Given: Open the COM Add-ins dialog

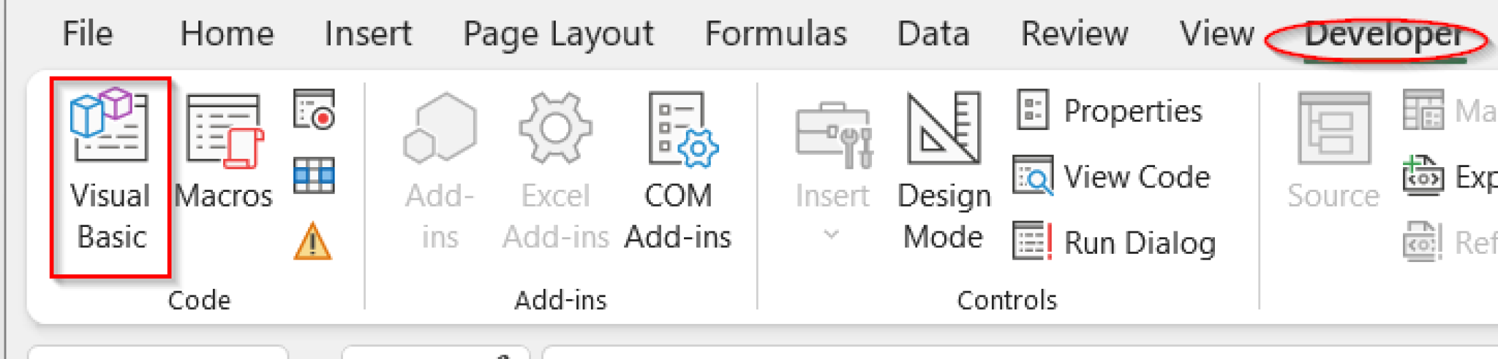Looking at the screenshot, I should (678, 171).
